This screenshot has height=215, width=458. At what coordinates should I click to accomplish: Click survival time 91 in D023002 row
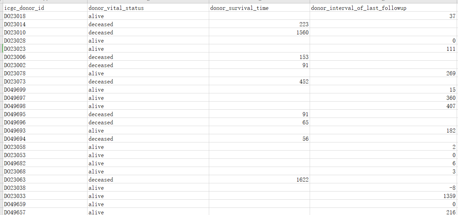click(259, 65)
